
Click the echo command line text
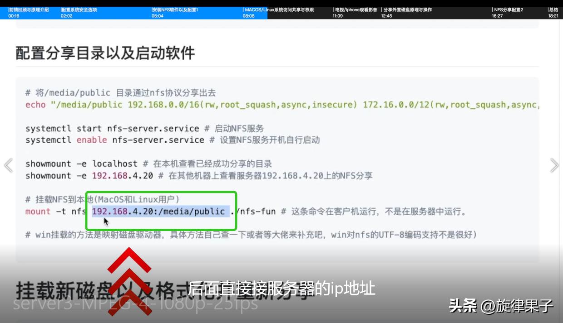[x=182, y=105]
